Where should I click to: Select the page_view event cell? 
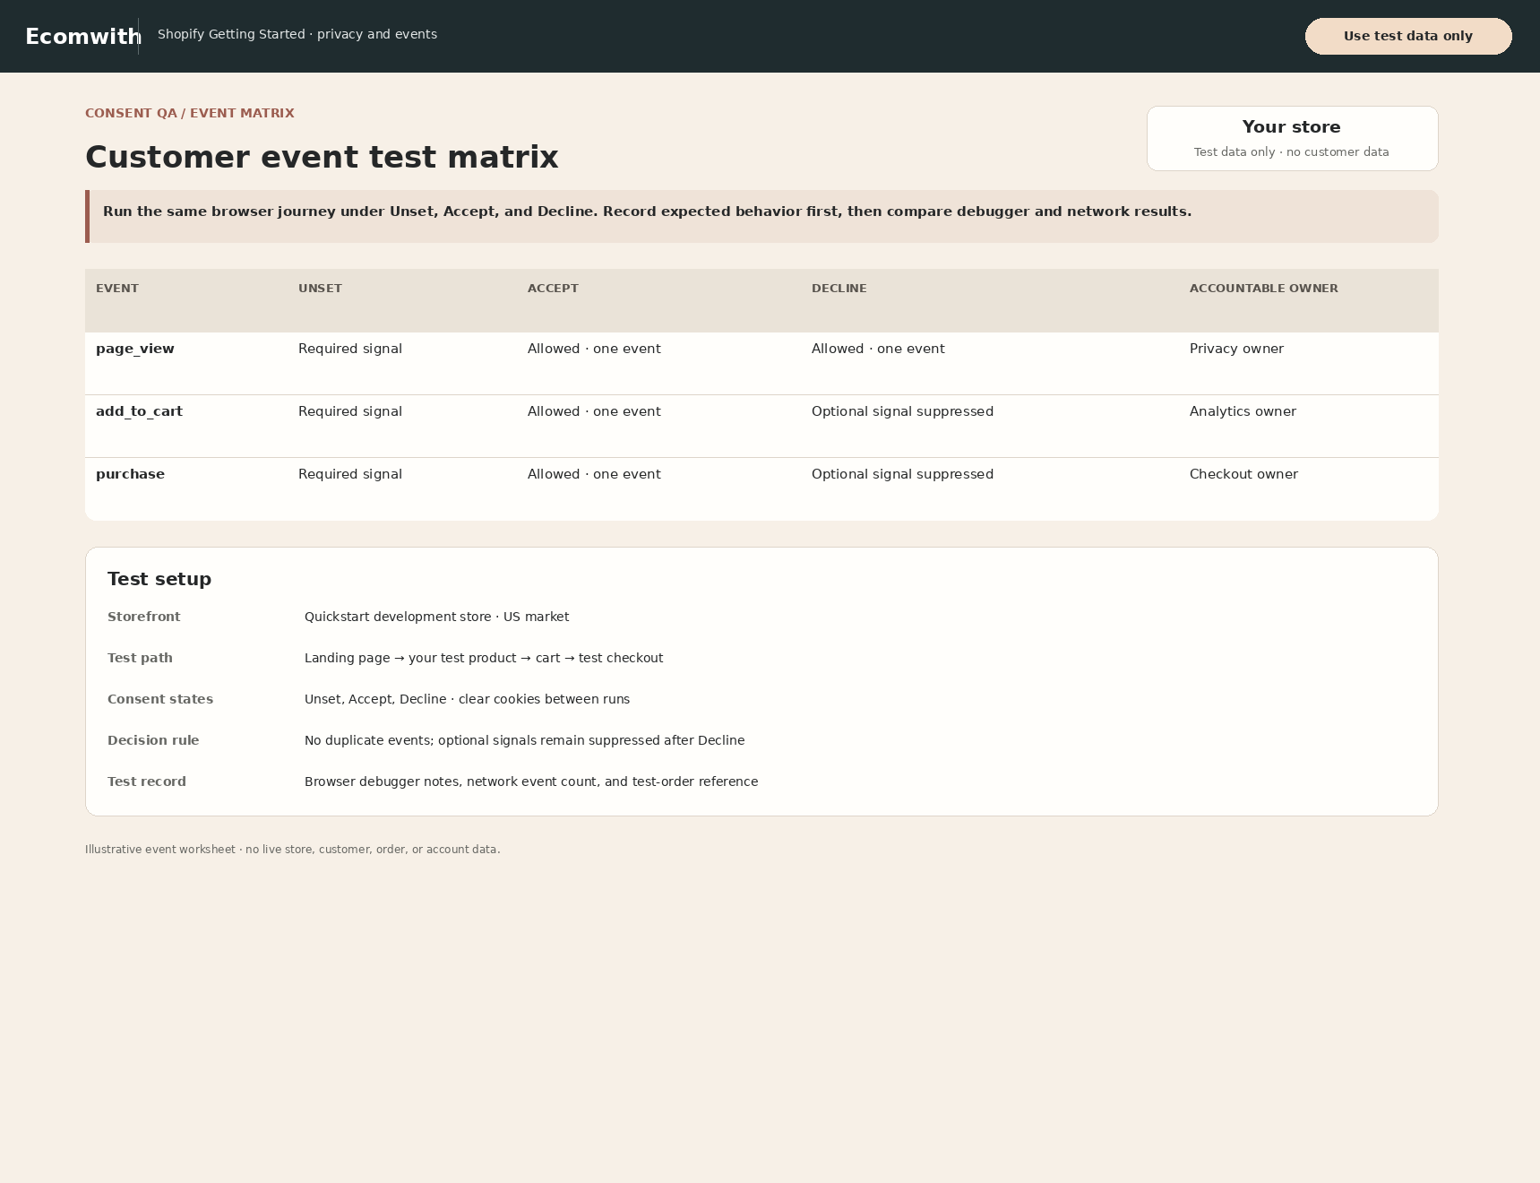[x=135, y=349]
